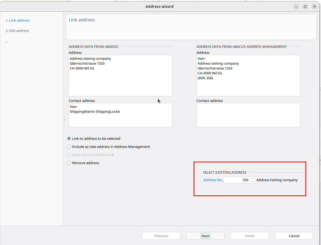The width and height of the screenshot is (321, 245).
Task: Switch to step '2. Edit address'
Action: click(17, 31)
